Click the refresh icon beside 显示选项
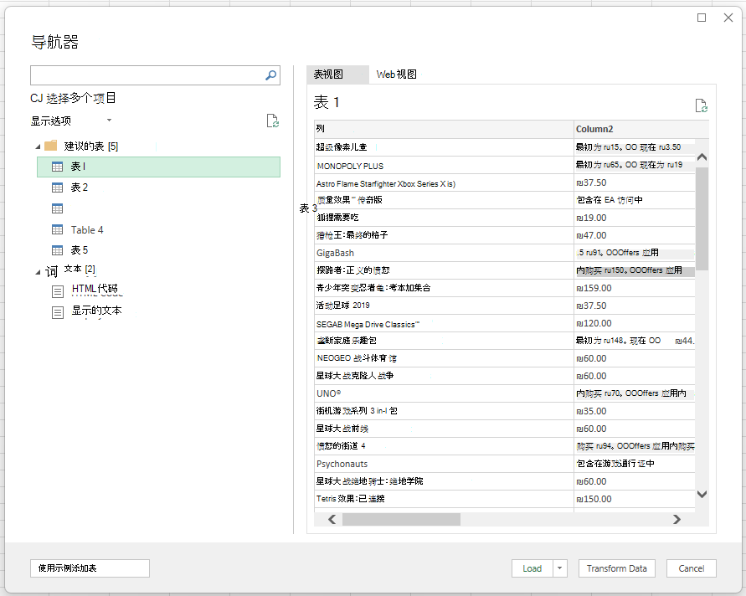 click(x=273, y=121)
